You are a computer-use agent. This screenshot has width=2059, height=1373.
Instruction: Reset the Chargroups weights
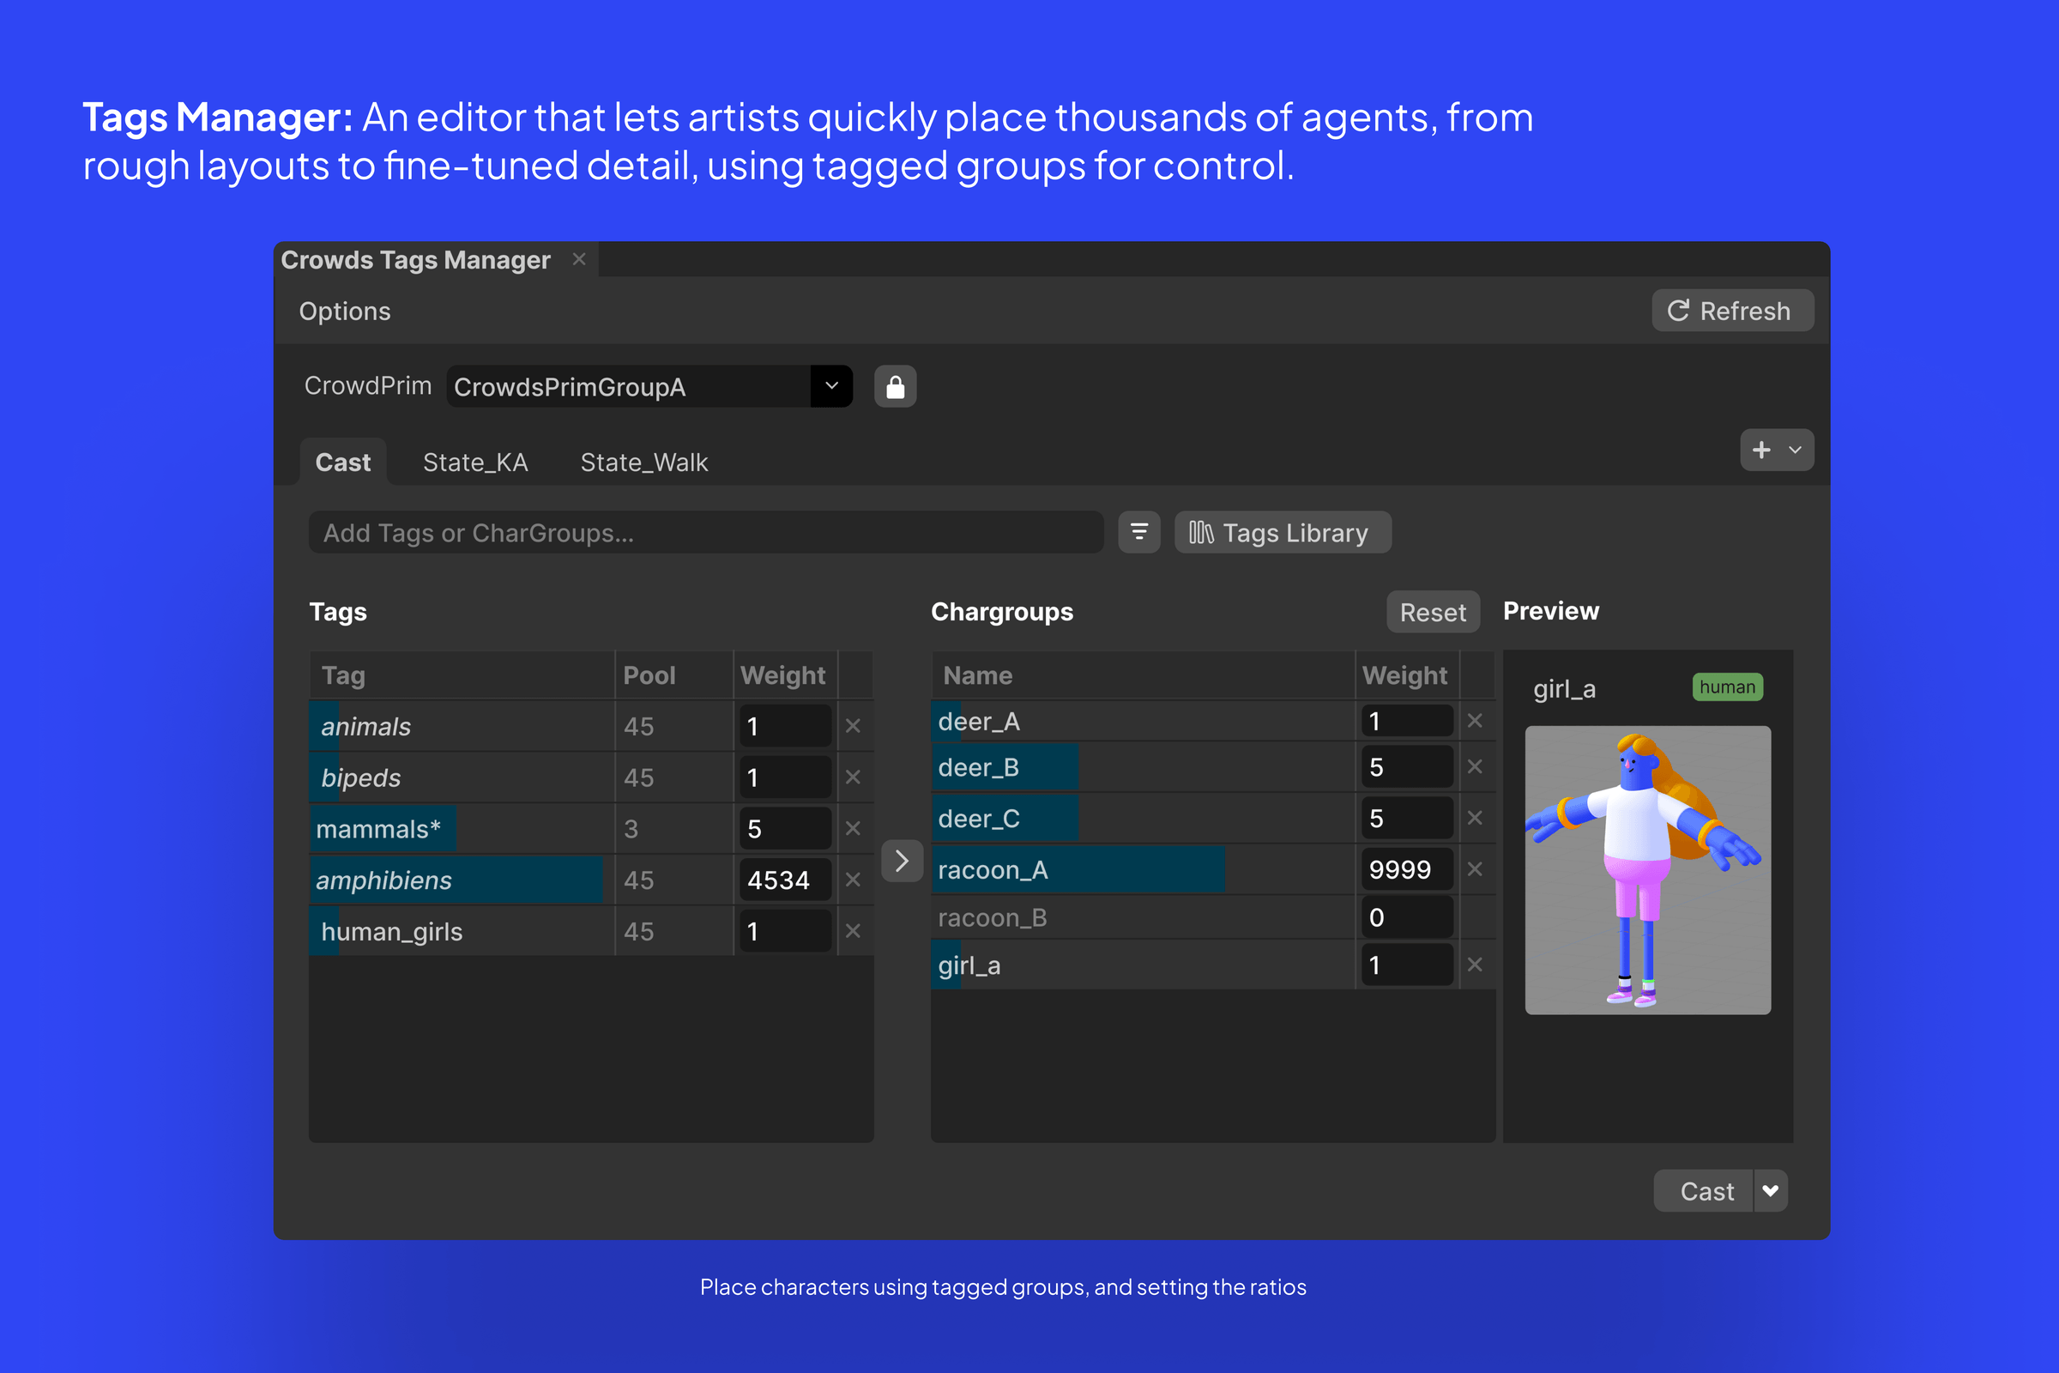[x=1433, y=612]
